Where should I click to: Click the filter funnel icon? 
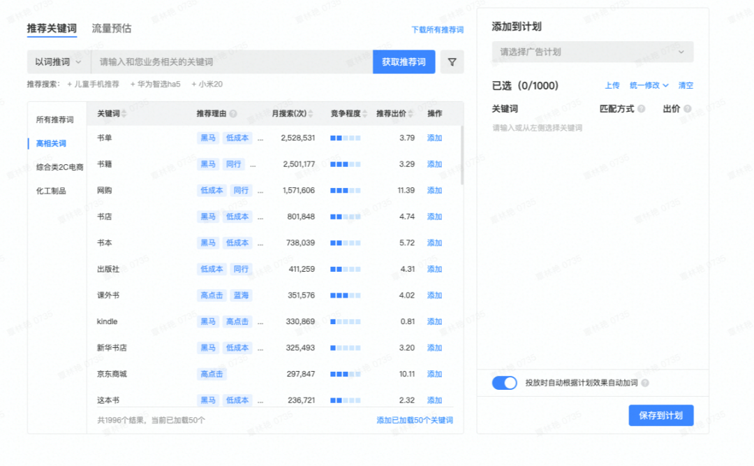point(452,62)
